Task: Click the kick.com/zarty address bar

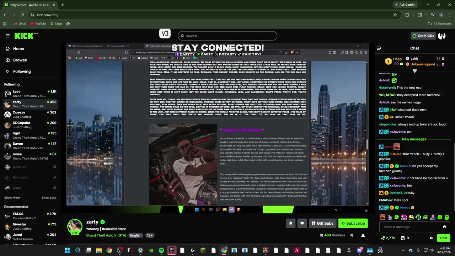Action: pos(210,15)
